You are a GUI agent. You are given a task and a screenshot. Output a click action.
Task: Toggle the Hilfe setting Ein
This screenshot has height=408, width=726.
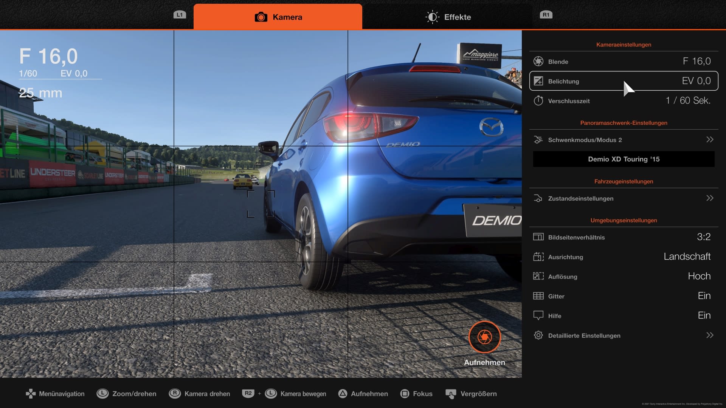click(x=704, y=315)
